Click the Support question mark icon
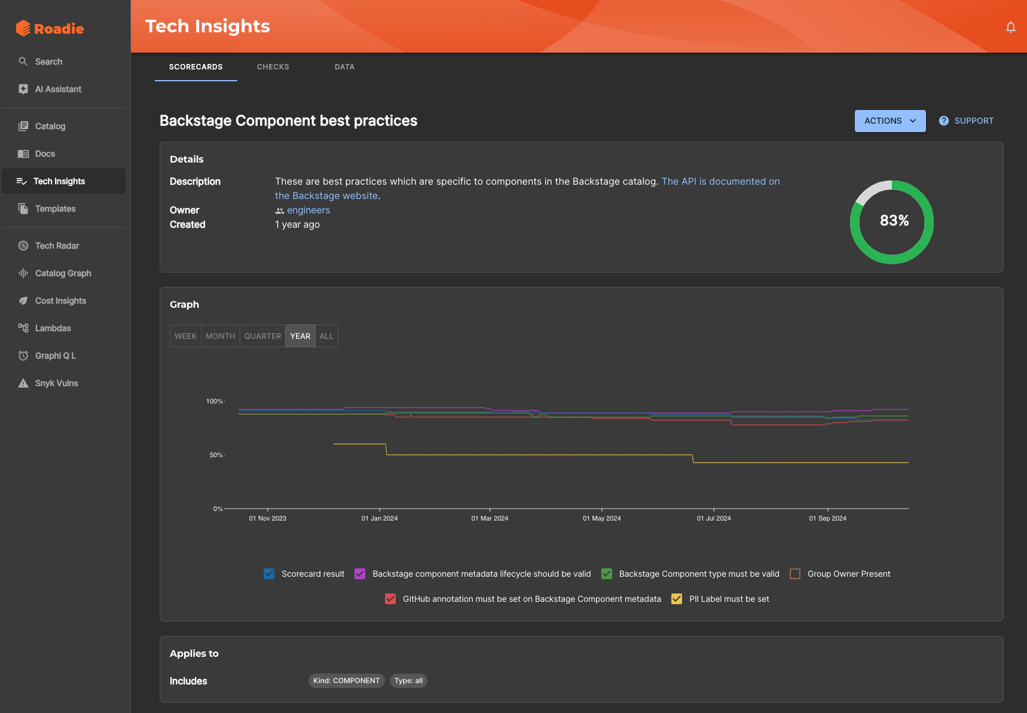 pyautogui.click(x=944, y=121)
